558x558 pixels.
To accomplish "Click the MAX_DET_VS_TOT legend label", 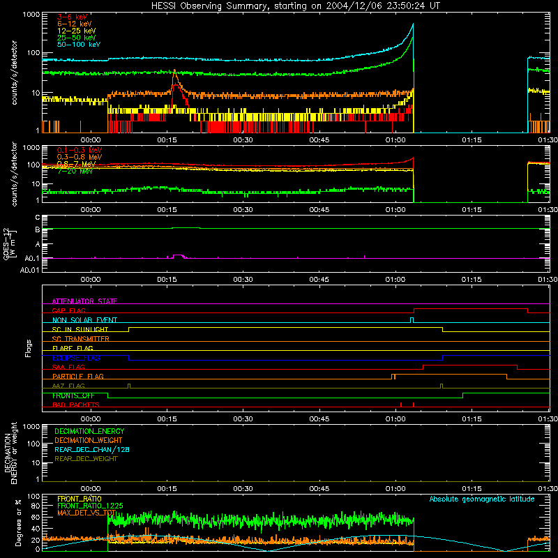I will pos(86,513).
